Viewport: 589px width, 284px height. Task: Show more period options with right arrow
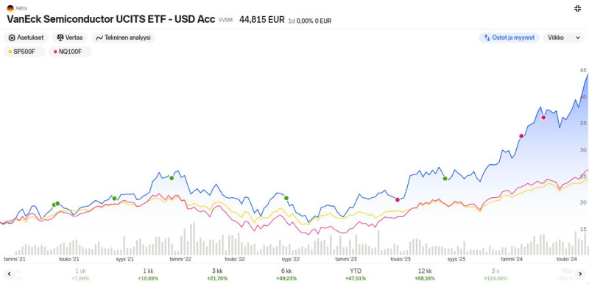[x=580, y=274]
